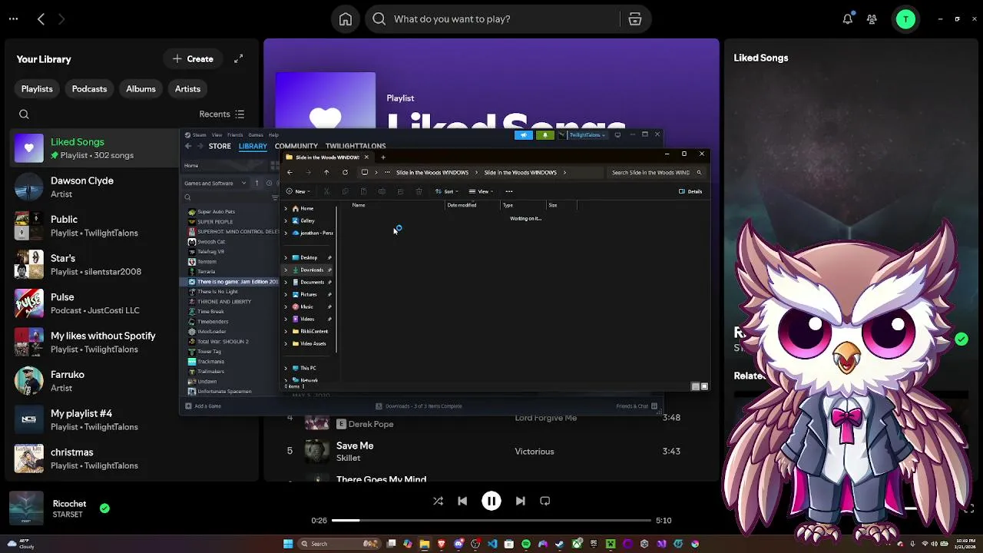Open Steam's Downloads status at the bottom

(x=419, y=406)
